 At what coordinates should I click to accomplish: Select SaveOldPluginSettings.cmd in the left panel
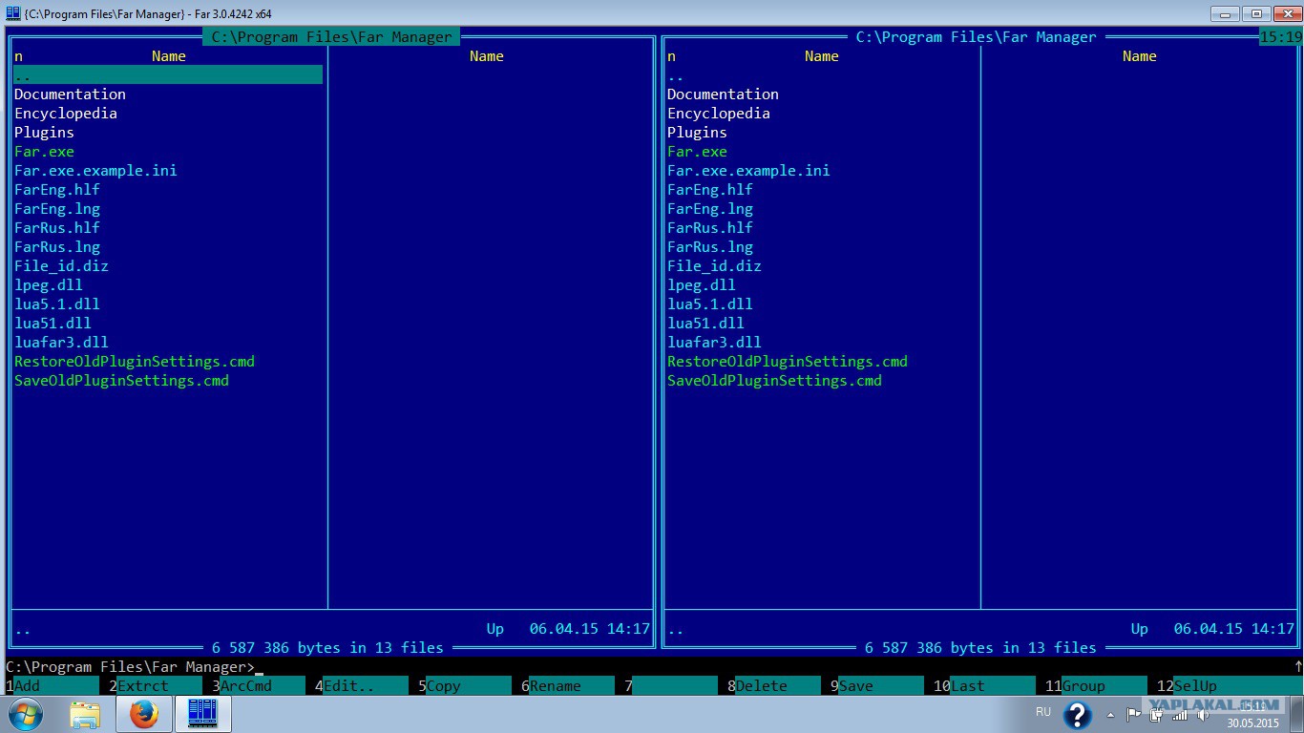coord(121,381)
